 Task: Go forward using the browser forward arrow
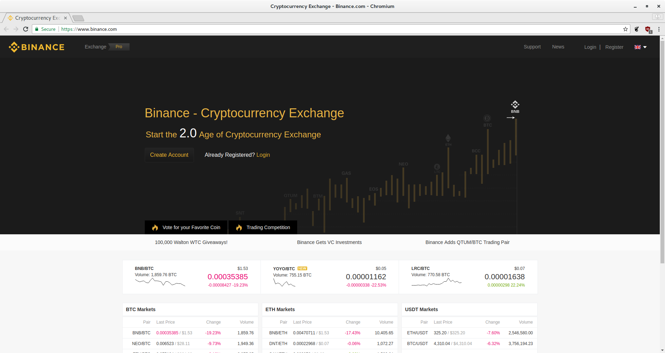coord(16,29)
